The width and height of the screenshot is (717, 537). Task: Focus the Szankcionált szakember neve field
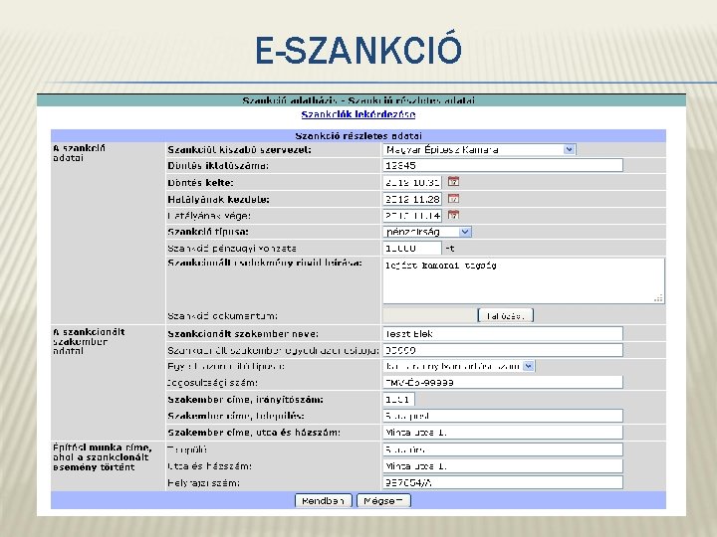pyautogui.click(x=503, y=333)
